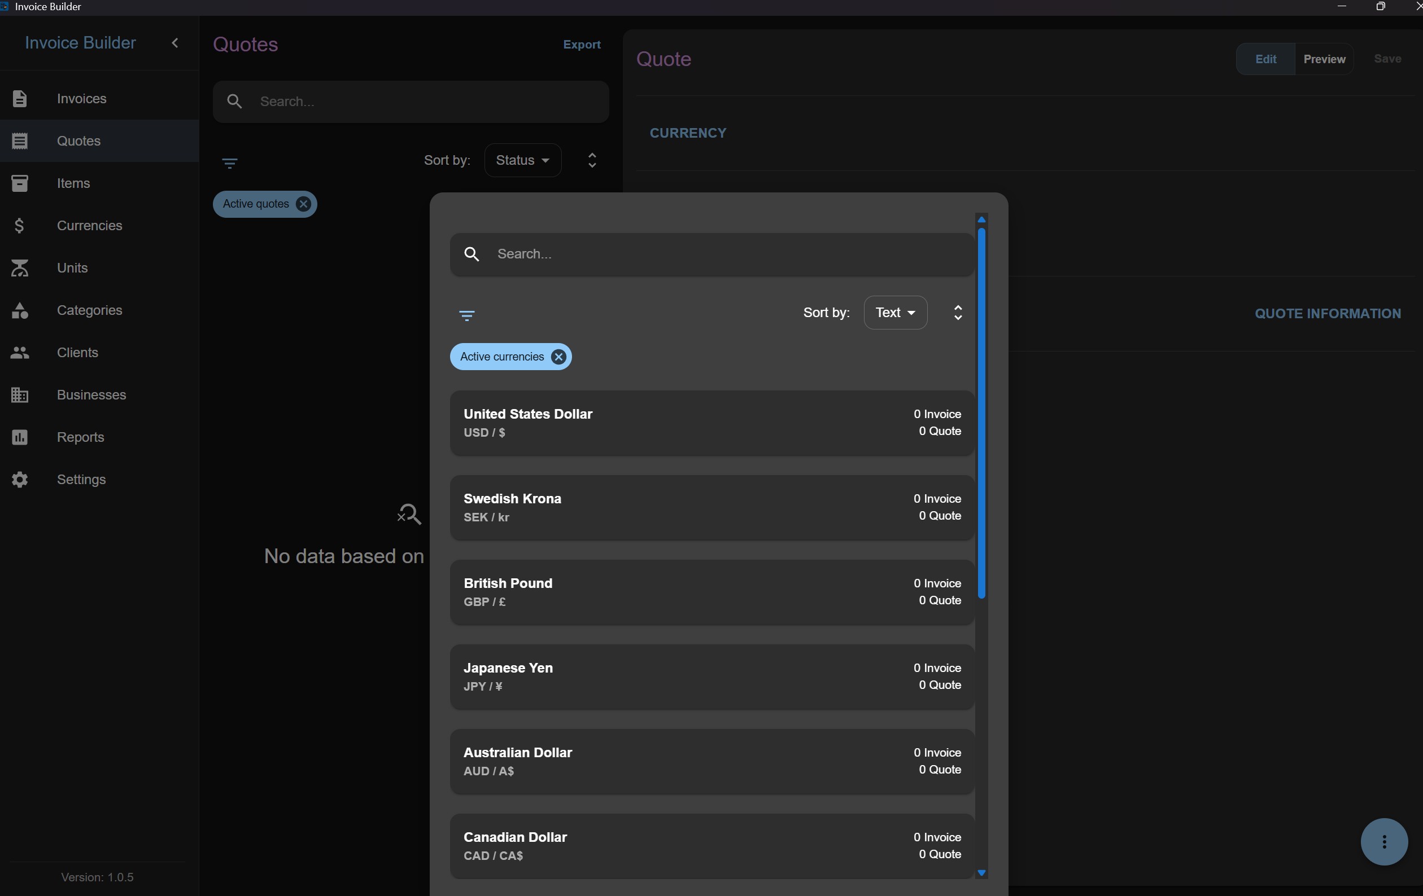Open the three-dot floating action button
The width and height of the screenshot is (1423, 896).
1384,842
